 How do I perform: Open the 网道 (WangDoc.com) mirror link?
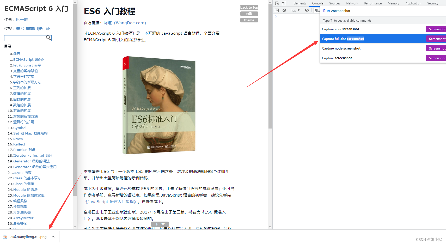point(125,23)
